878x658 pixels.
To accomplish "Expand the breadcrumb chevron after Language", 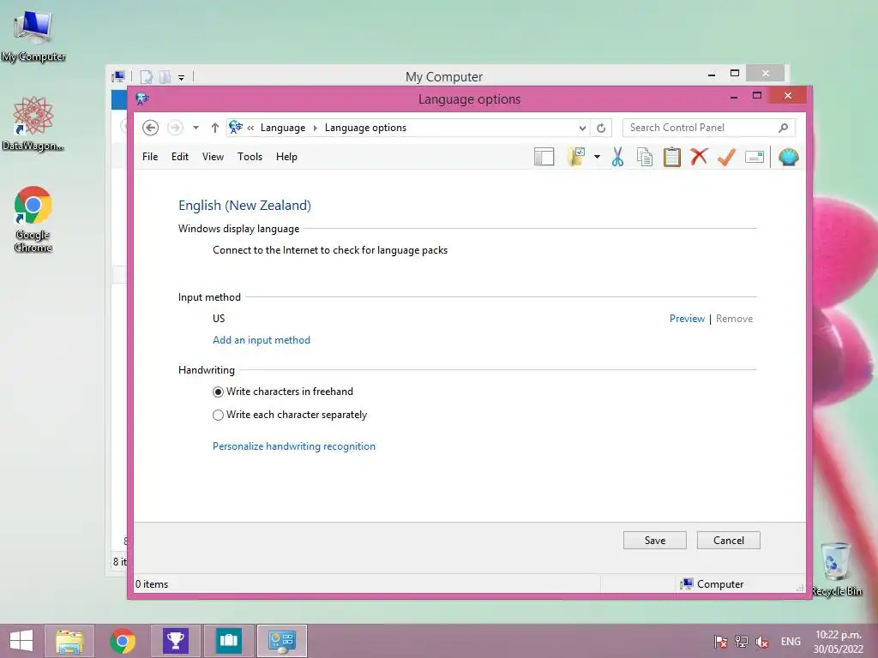I will pyautogui.click(x=316, y=129).
